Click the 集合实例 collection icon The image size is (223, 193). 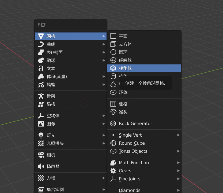point(41,190)
